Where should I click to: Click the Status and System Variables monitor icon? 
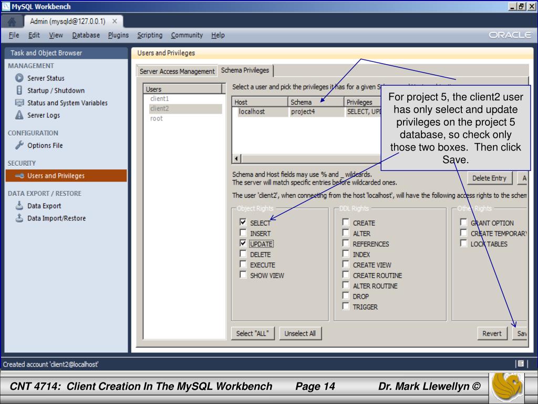click(19, 103)
